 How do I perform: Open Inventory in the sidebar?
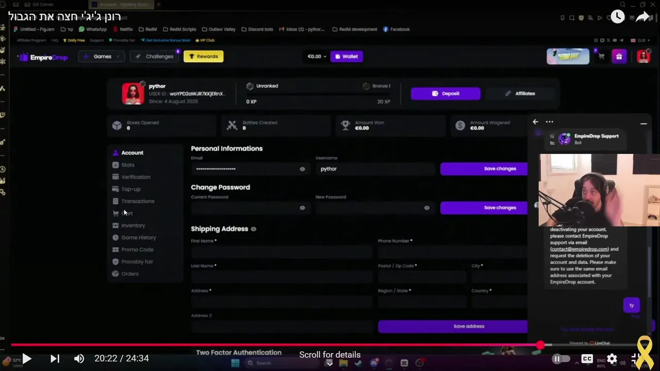[x=133, y=226]
